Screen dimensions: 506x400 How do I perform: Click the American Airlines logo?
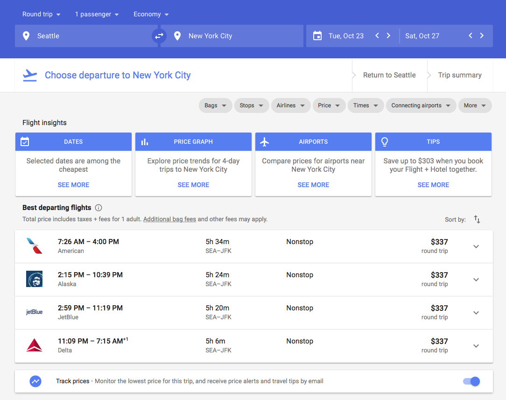pos(34,246)
